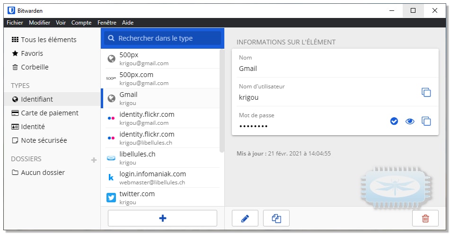Select the Gmail krigou entry

click(161, 98)
